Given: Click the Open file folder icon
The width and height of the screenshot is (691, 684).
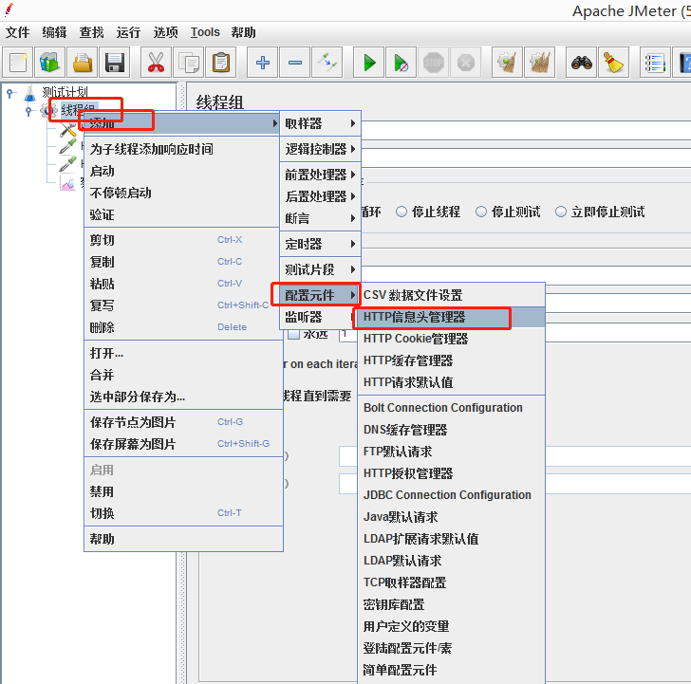Looking at the screenshot, I should (83, 63).
